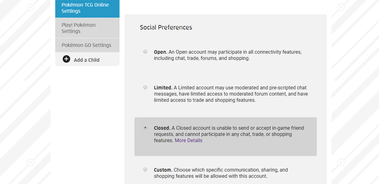Click the bold "Limited." option label

tap(163, 88)
